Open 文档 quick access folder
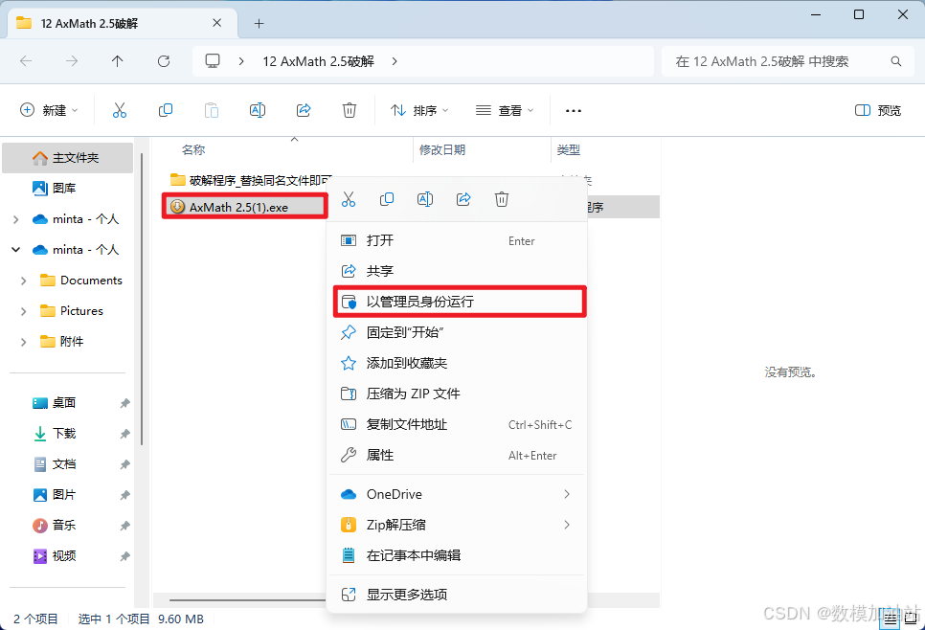Image resolution: width=925 pixels, height=630 pixels. coord(64,464)
